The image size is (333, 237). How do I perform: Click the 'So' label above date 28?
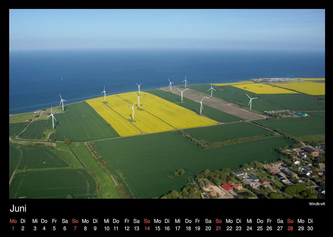click(x=290, y=221)
